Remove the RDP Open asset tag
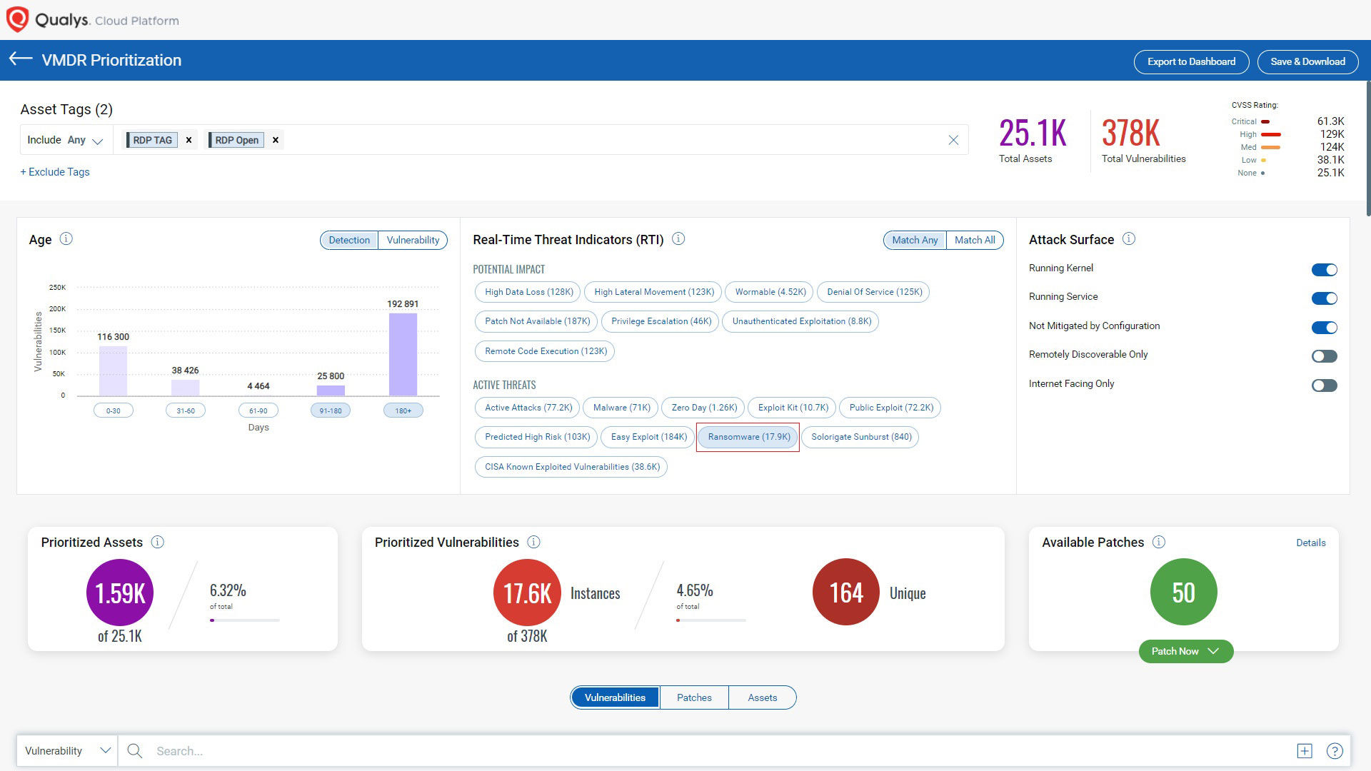The image size is (1371, 771). point(275,140)
